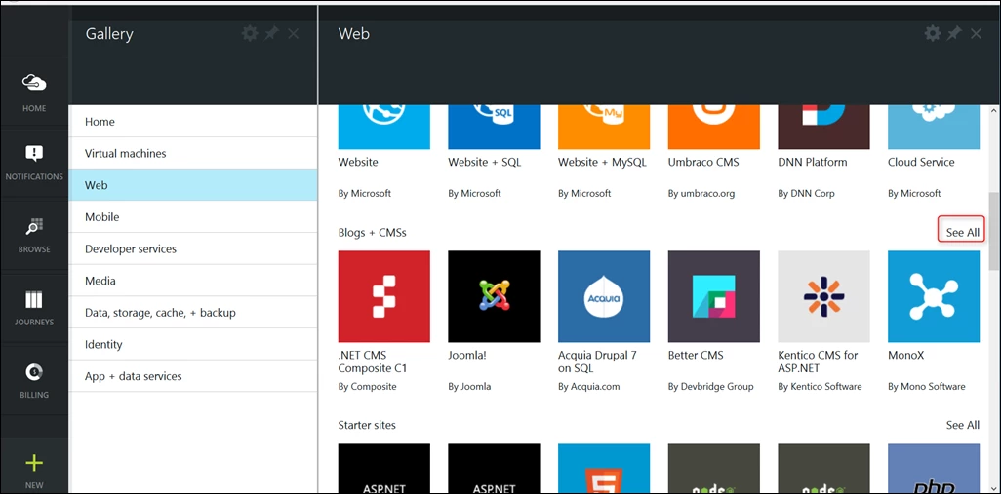Open the MonoX icon tile

[934, 296]
